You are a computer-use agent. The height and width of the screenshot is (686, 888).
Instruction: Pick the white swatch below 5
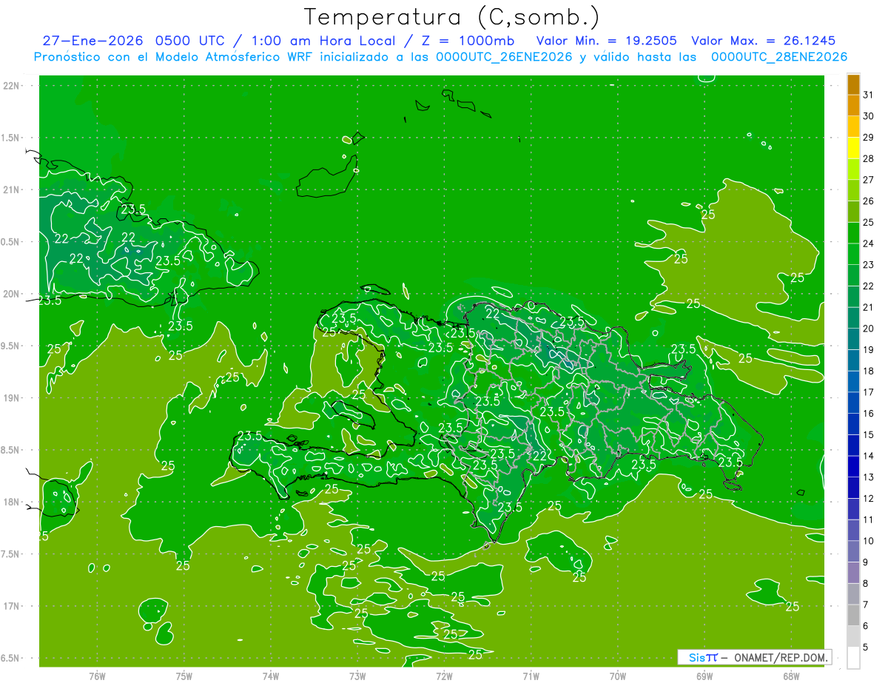click(x=853, y=657)
